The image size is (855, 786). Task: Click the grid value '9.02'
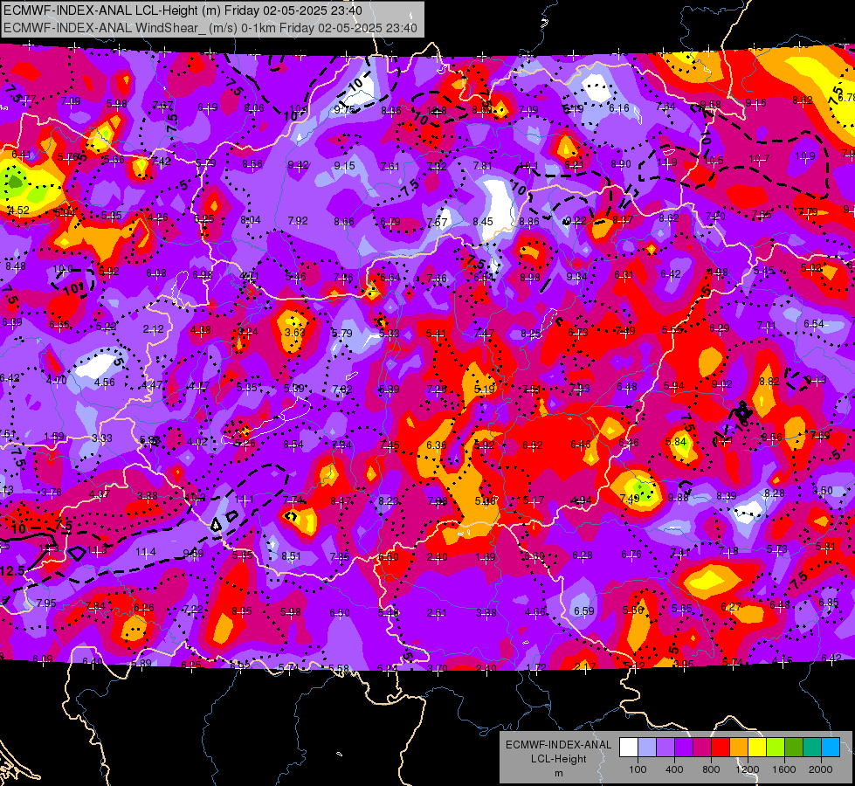(722, 384)
